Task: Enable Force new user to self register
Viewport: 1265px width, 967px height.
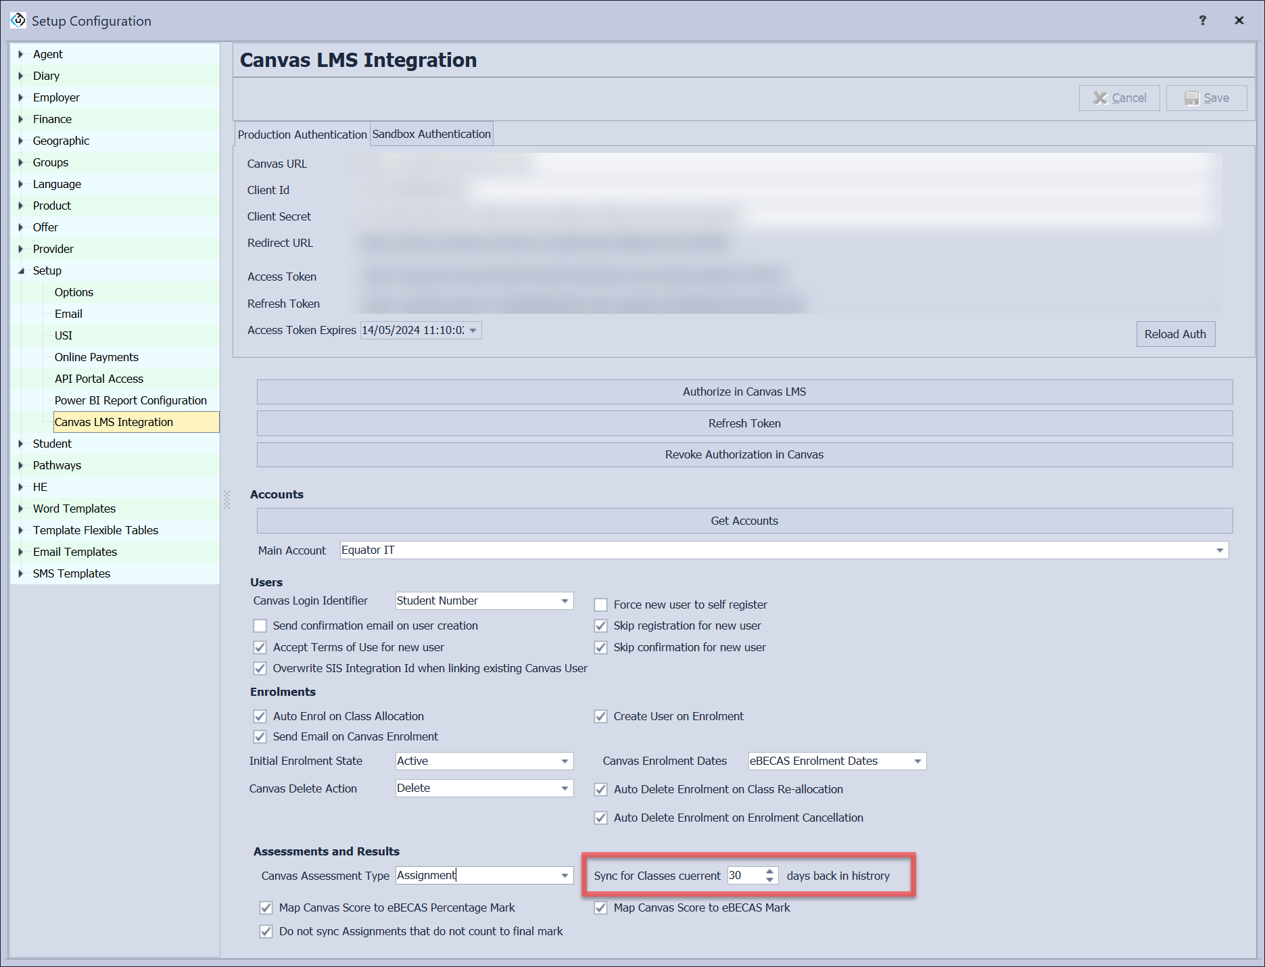Action: (x=600, y=605)
